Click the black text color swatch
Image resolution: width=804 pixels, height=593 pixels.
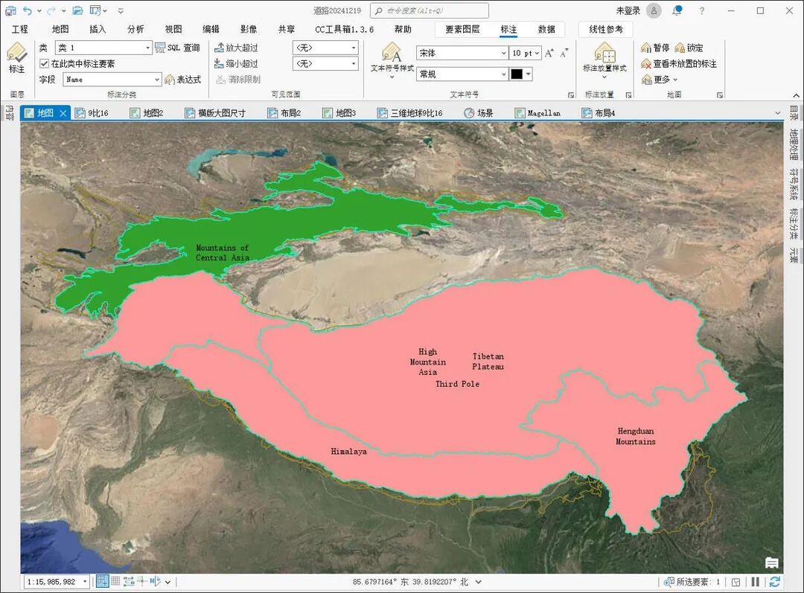point(517,74)
